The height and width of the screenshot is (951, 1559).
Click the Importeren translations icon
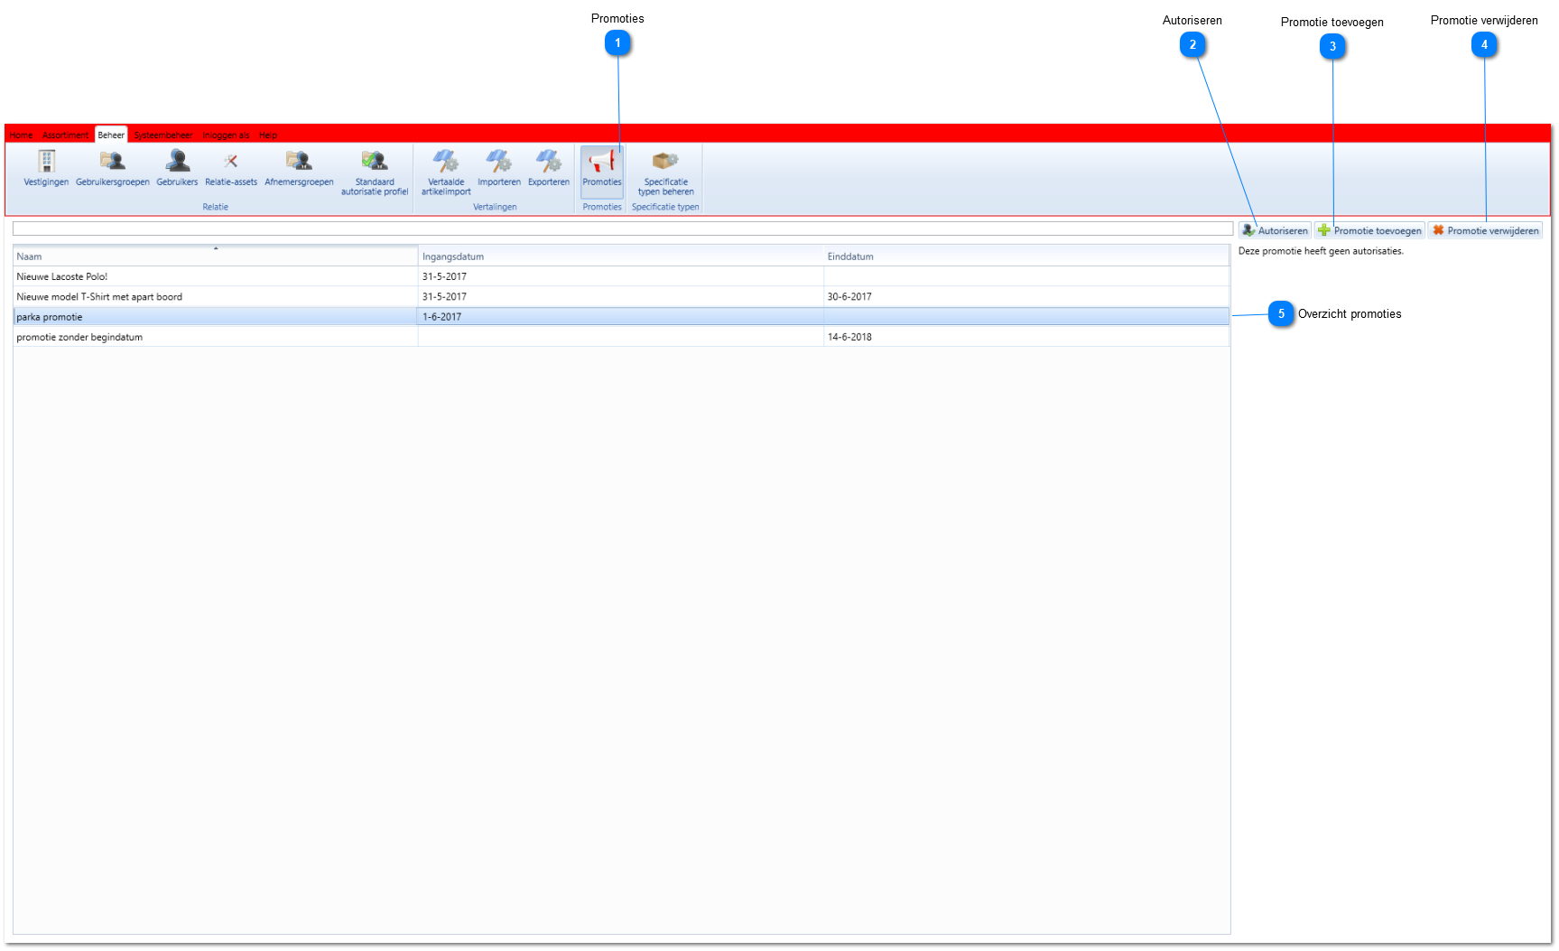point(499,169)
